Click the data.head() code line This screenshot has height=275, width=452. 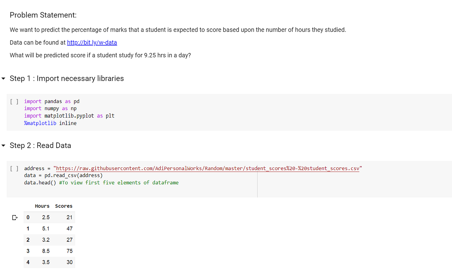coord(101,183)
